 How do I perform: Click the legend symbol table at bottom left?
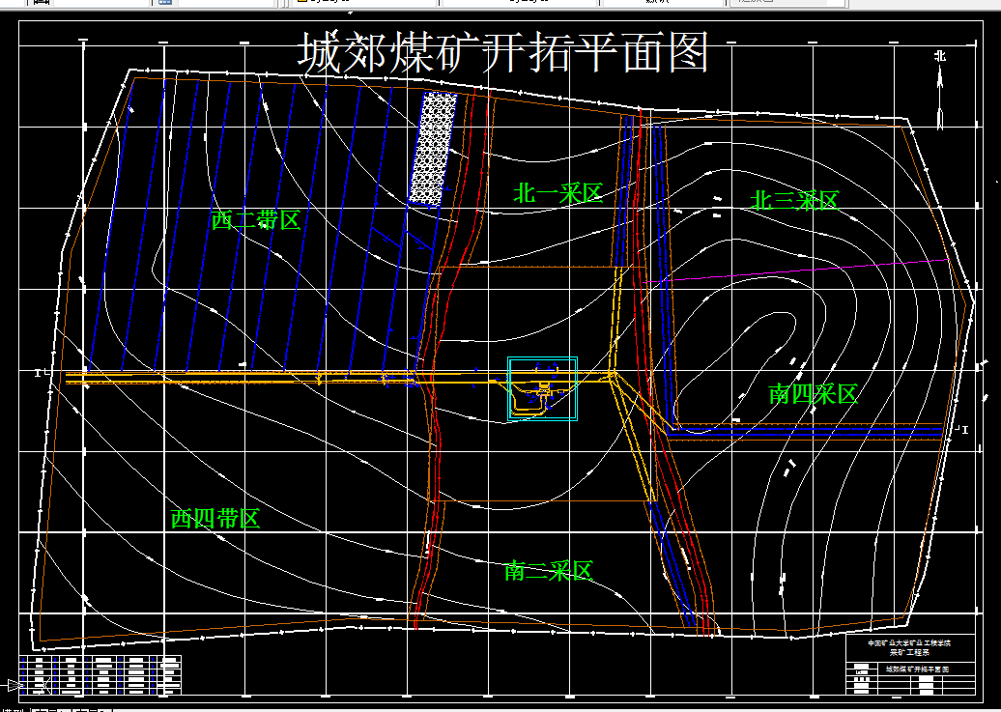tap(101, 676)
